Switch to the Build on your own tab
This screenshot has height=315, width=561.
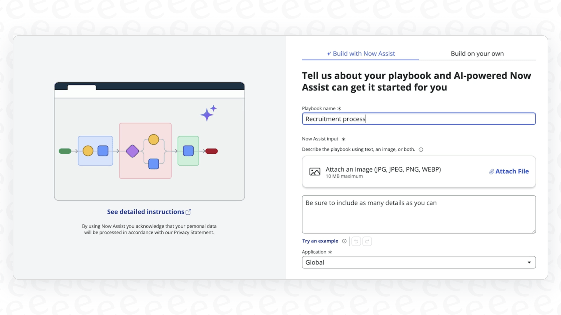[477, 53]
